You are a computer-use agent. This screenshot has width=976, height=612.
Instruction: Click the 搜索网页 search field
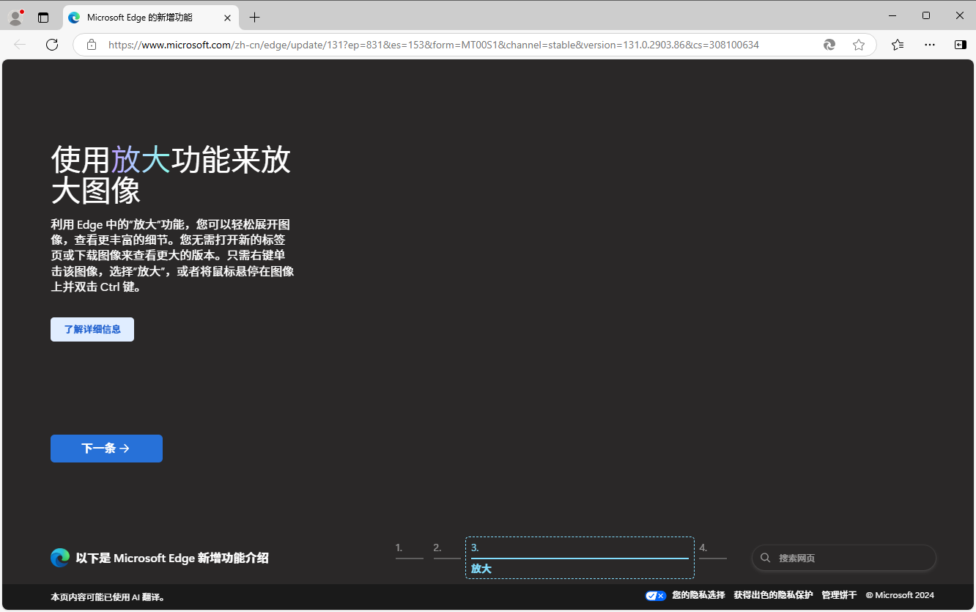(x=843, y=558)
